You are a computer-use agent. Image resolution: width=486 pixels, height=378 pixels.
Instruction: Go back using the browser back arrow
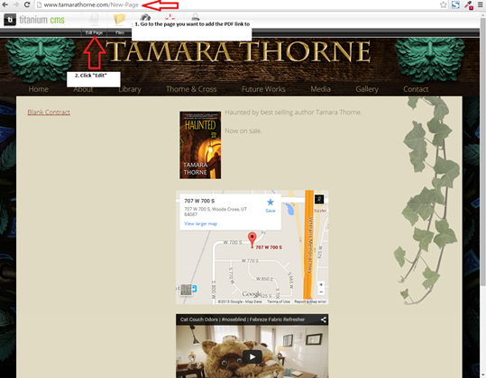click(x=5, y=4)
